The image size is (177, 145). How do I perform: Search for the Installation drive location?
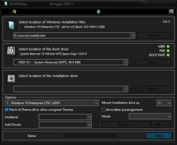pos(154,89)
